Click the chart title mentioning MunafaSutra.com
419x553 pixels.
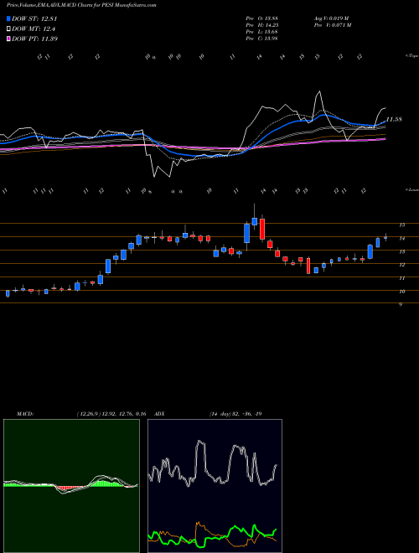click(81, 5)
